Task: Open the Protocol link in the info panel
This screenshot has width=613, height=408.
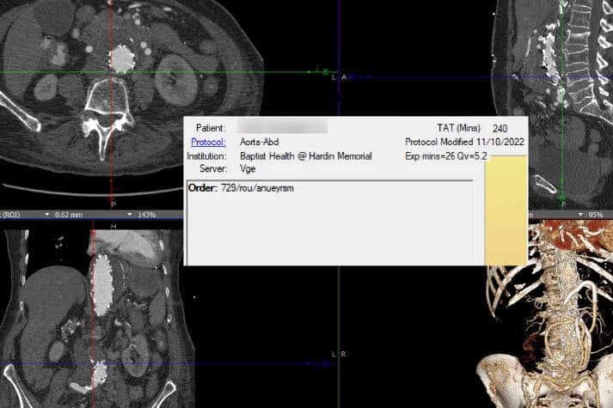Action: tap(208, 142)
